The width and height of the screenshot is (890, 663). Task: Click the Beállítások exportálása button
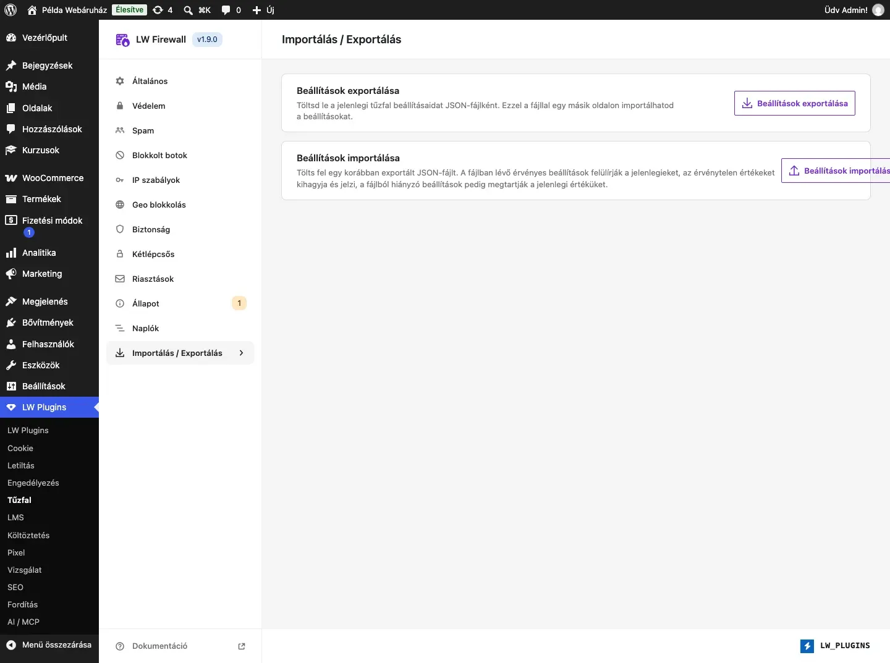point(795,103)
